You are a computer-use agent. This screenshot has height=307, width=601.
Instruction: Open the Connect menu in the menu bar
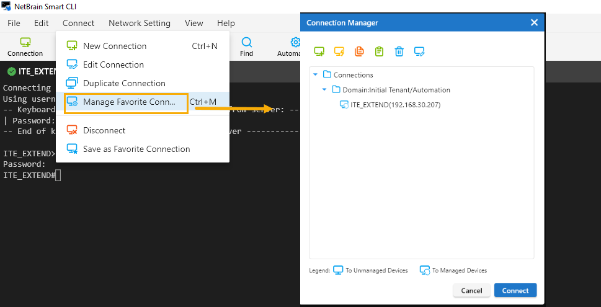(x=79, y=23)
